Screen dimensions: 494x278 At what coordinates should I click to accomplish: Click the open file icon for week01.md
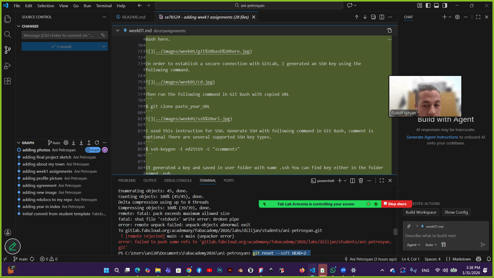pos(389,30)
